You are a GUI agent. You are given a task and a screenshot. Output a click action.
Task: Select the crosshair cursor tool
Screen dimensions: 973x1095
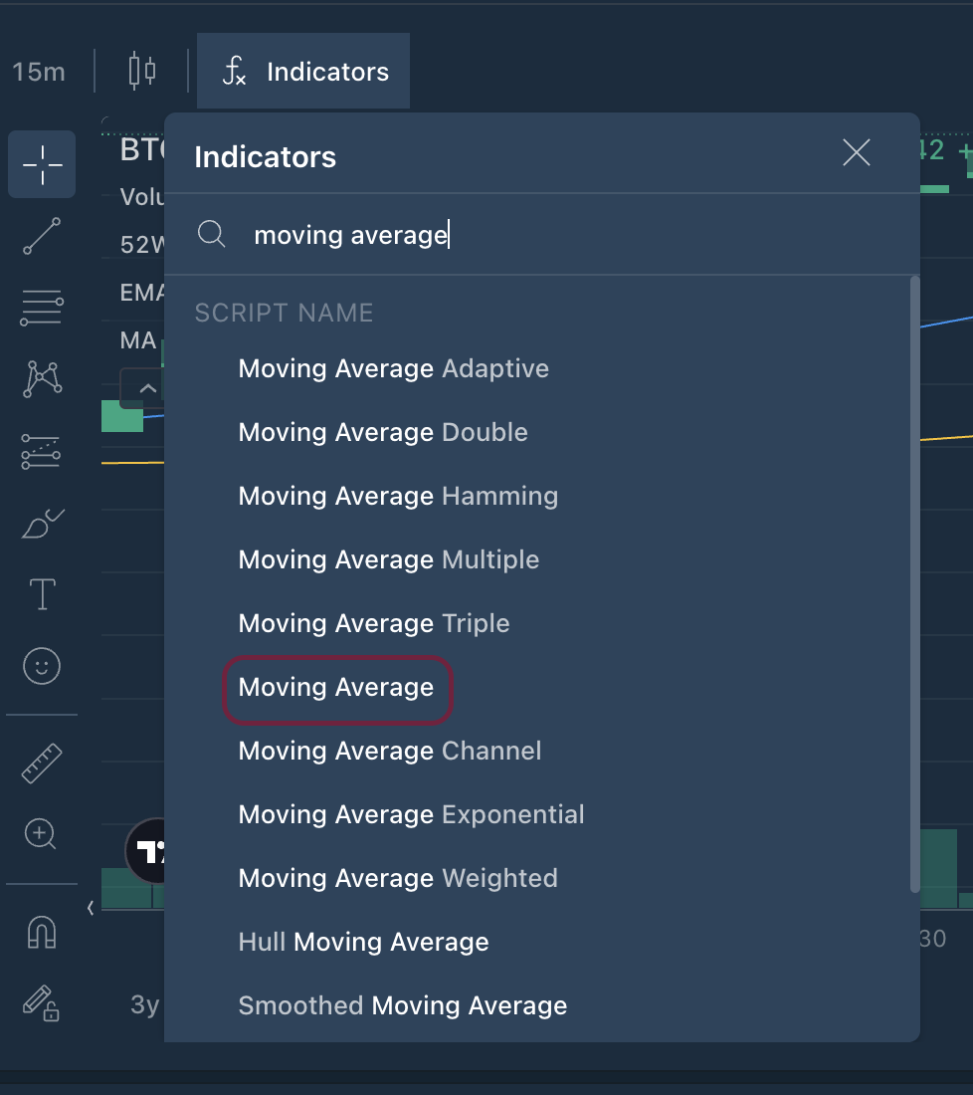click(x=42, y=164)
